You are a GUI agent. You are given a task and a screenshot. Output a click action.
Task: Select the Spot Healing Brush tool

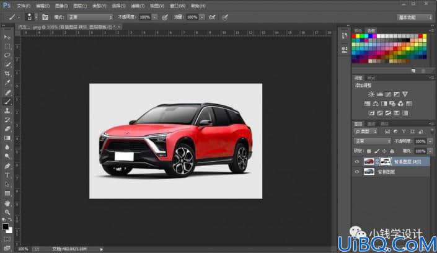coord(7,92)
